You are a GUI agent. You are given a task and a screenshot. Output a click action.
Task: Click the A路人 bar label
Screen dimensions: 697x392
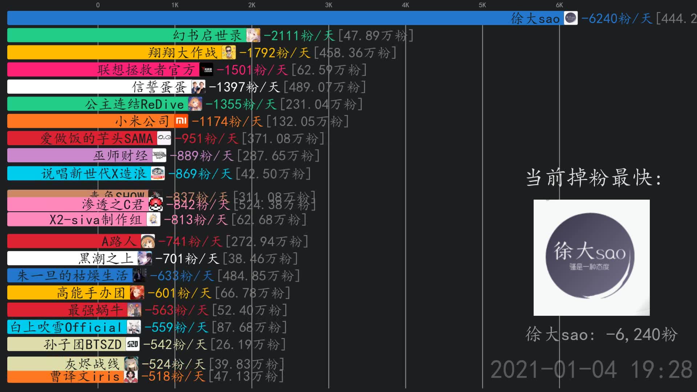119,241
